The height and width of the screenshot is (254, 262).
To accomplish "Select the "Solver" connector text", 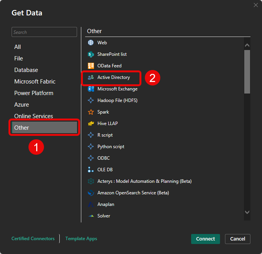I will coord(104,216).
